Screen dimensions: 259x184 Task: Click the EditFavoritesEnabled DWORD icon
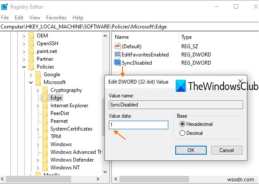tap(117, 54)
